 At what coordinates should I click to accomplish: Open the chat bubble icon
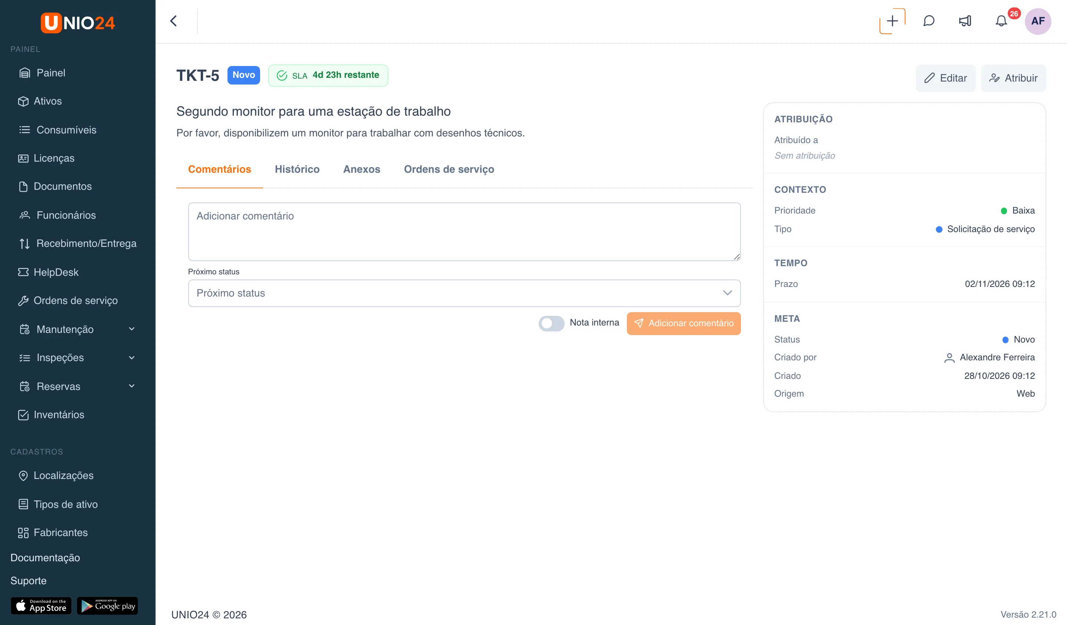(x=928, y=21)
